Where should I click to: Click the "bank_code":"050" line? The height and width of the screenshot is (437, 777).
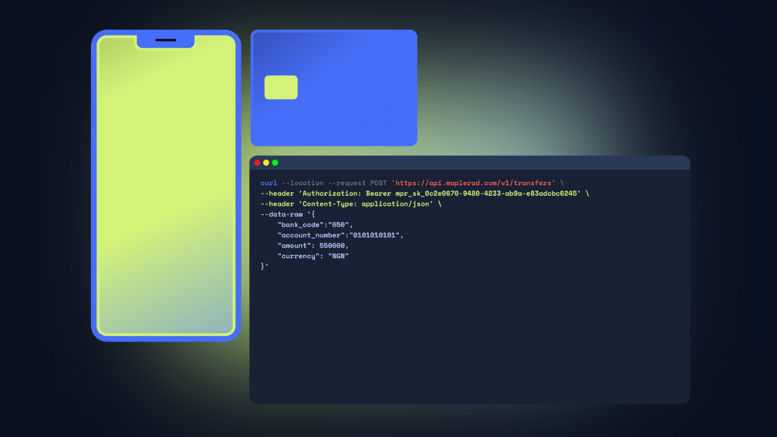pos(315,225)
